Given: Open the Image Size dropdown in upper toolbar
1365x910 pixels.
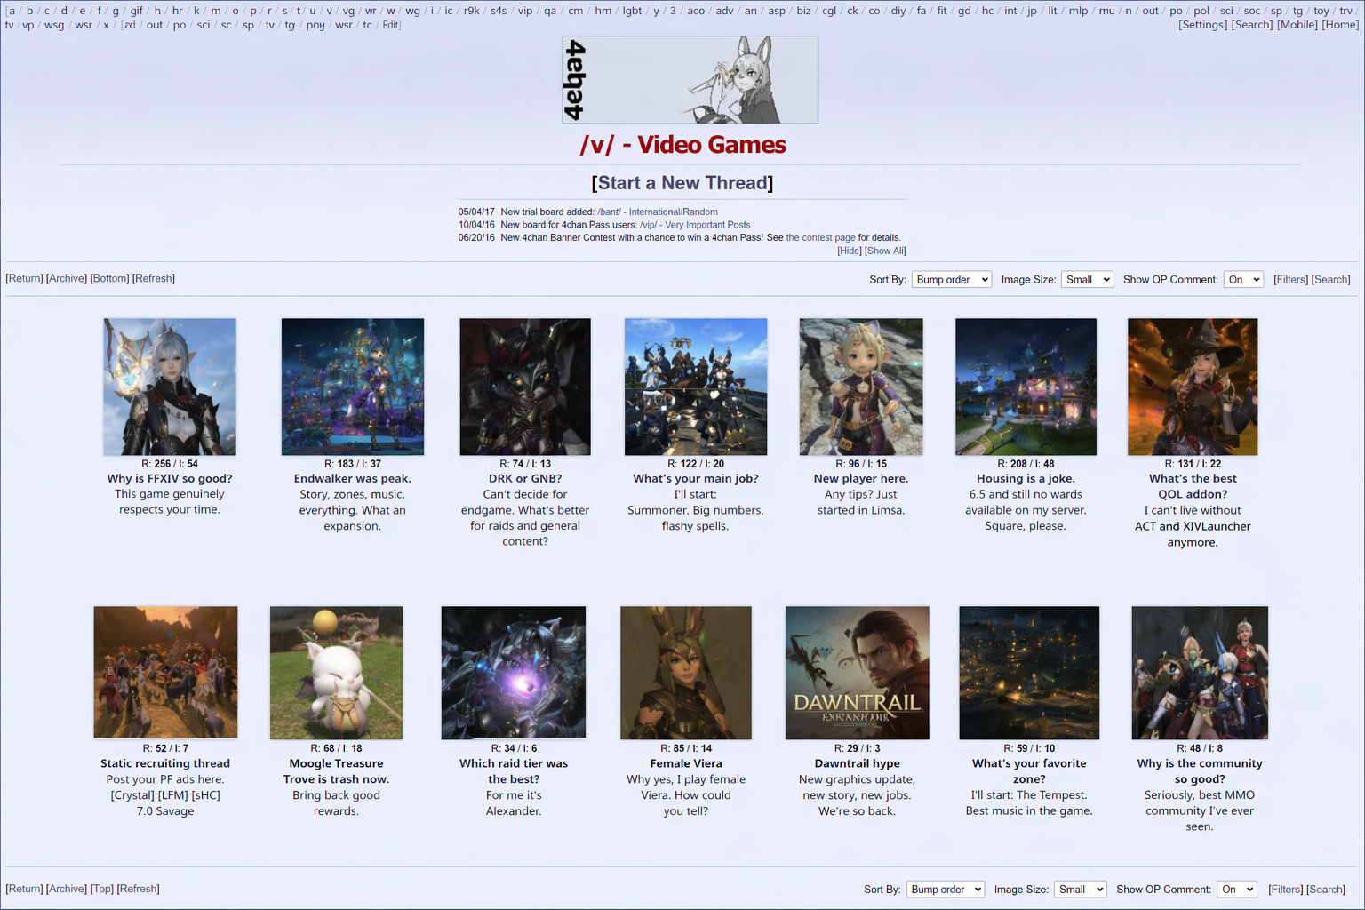Looking at the screenshot, I should click(1087, 279).
